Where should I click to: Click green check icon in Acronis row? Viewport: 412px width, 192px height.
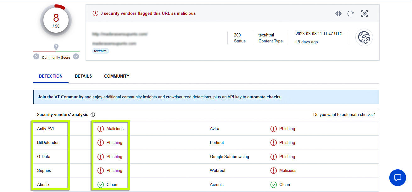[x=274, y=184]
